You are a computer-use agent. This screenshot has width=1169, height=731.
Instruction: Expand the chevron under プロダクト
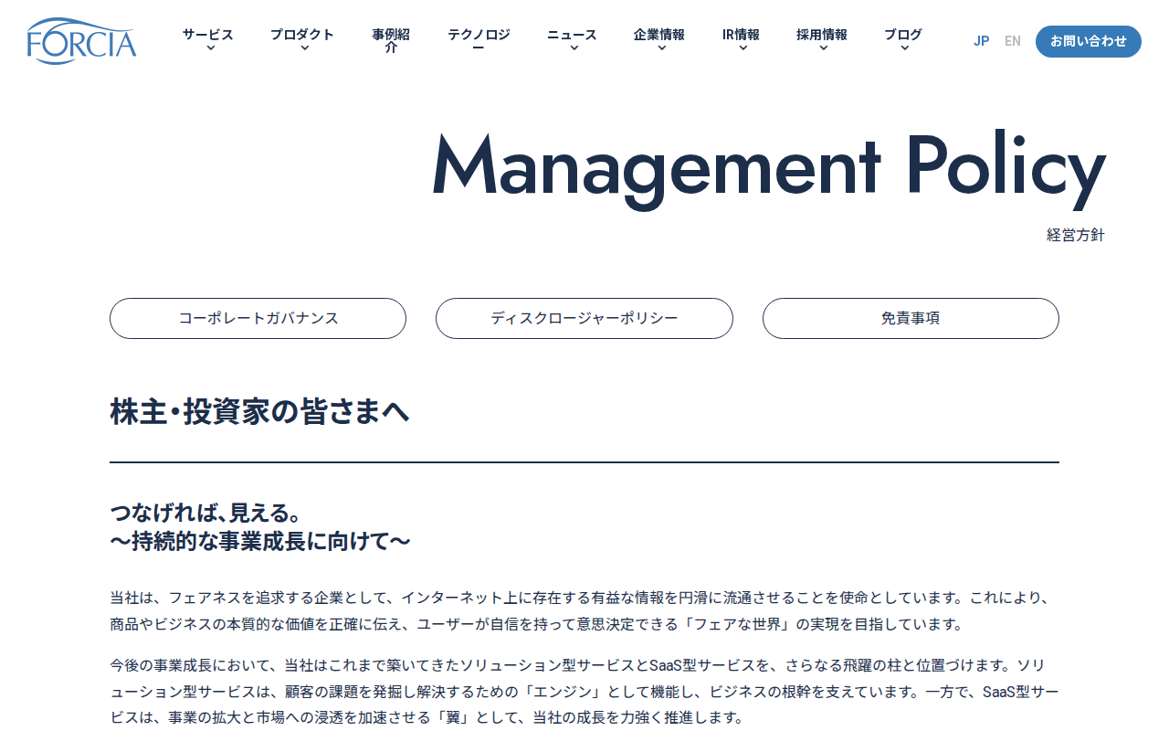tap(304, 48)
